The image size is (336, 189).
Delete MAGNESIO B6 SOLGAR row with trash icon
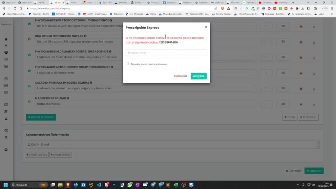(314, 105)
